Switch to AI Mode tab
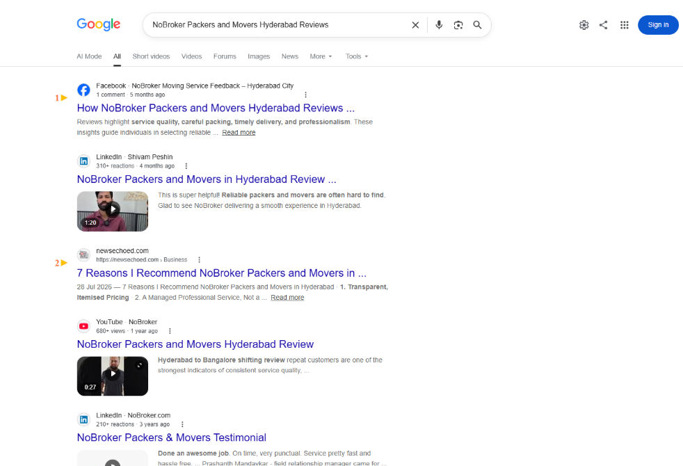Viewport: 683px width, 466px height. (x=89, y=56)
